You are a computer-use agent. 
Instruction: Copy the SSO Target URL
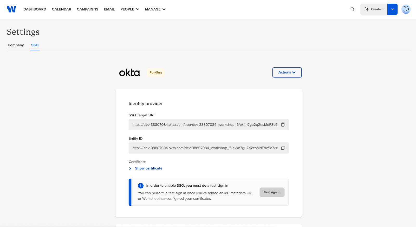(283, 124)
